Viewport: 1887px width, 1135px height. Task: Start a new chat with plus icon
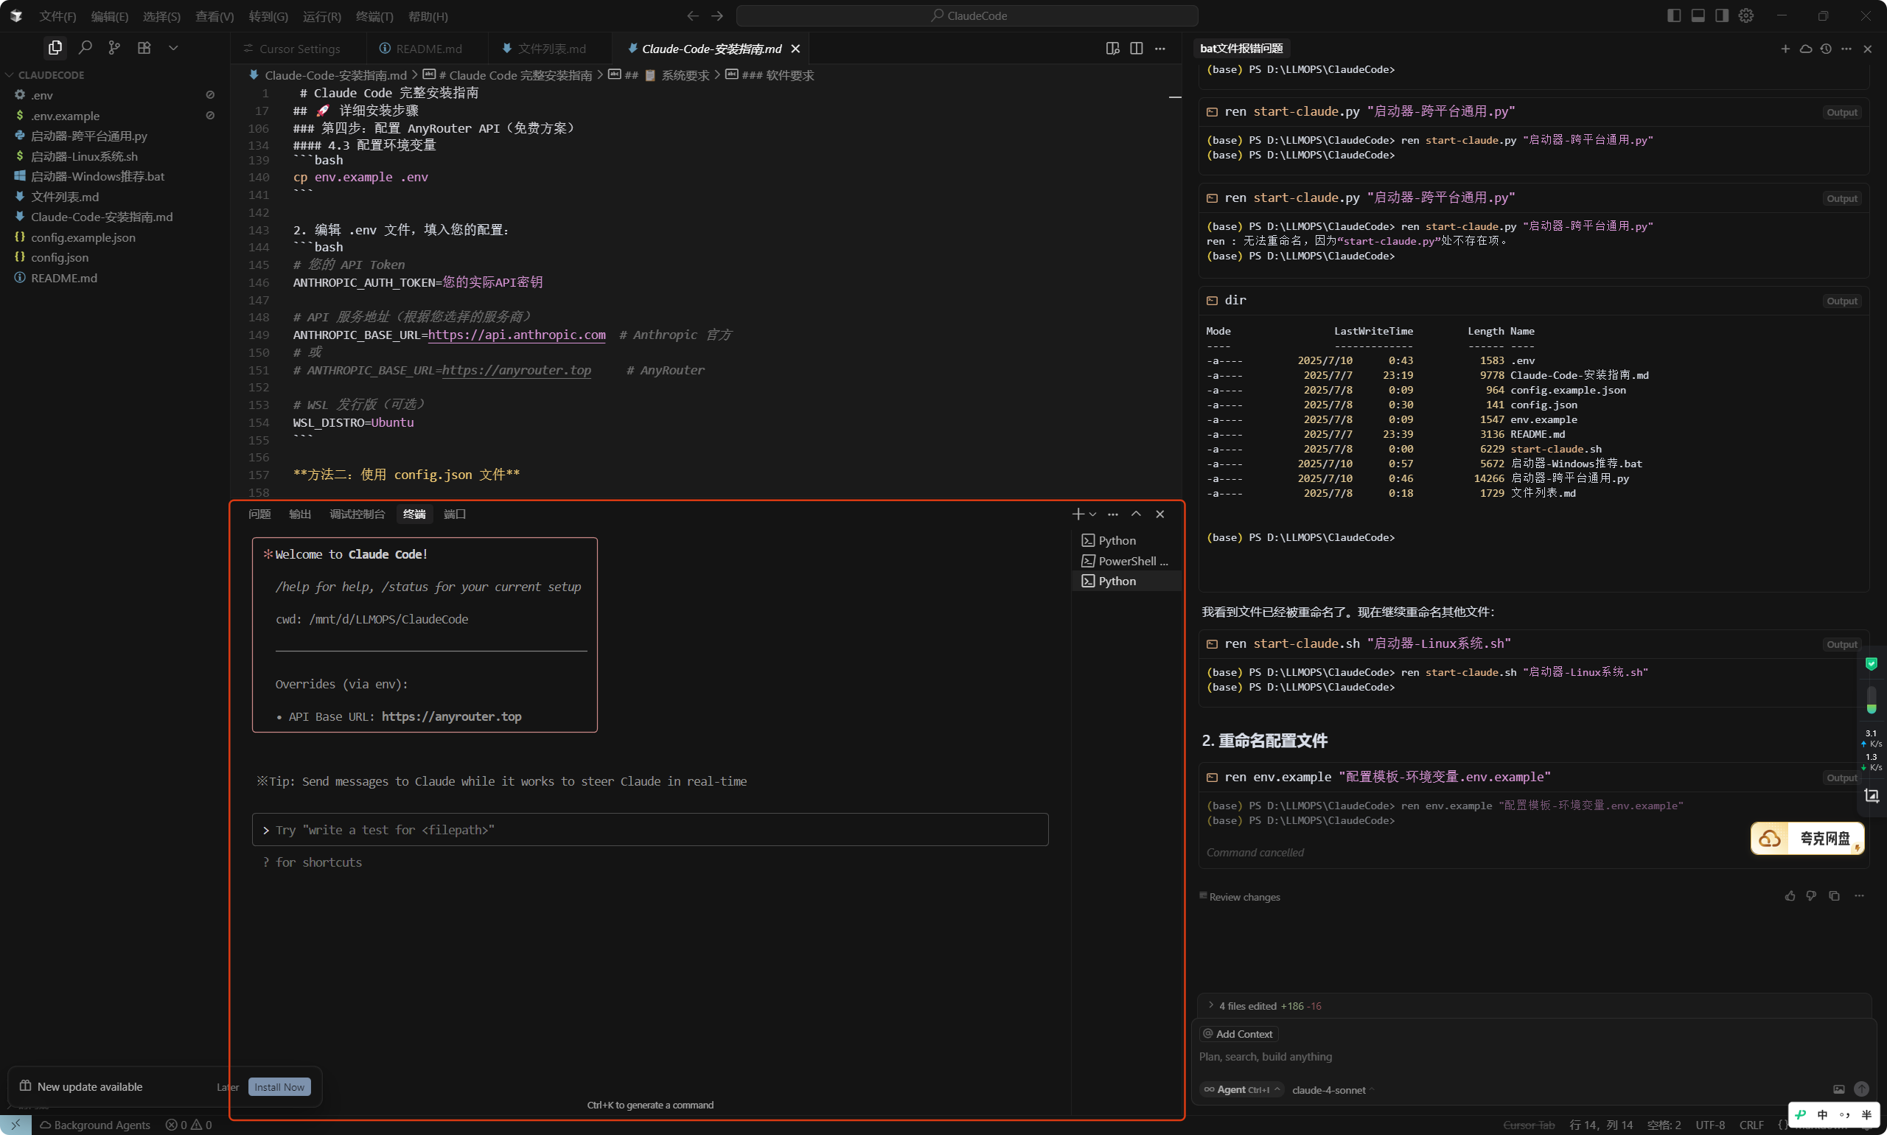[1785, 48]
